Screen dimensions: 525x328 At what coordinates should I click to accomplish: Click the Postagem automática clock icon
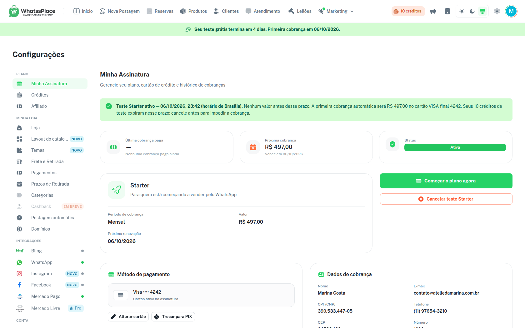[19, 218]
